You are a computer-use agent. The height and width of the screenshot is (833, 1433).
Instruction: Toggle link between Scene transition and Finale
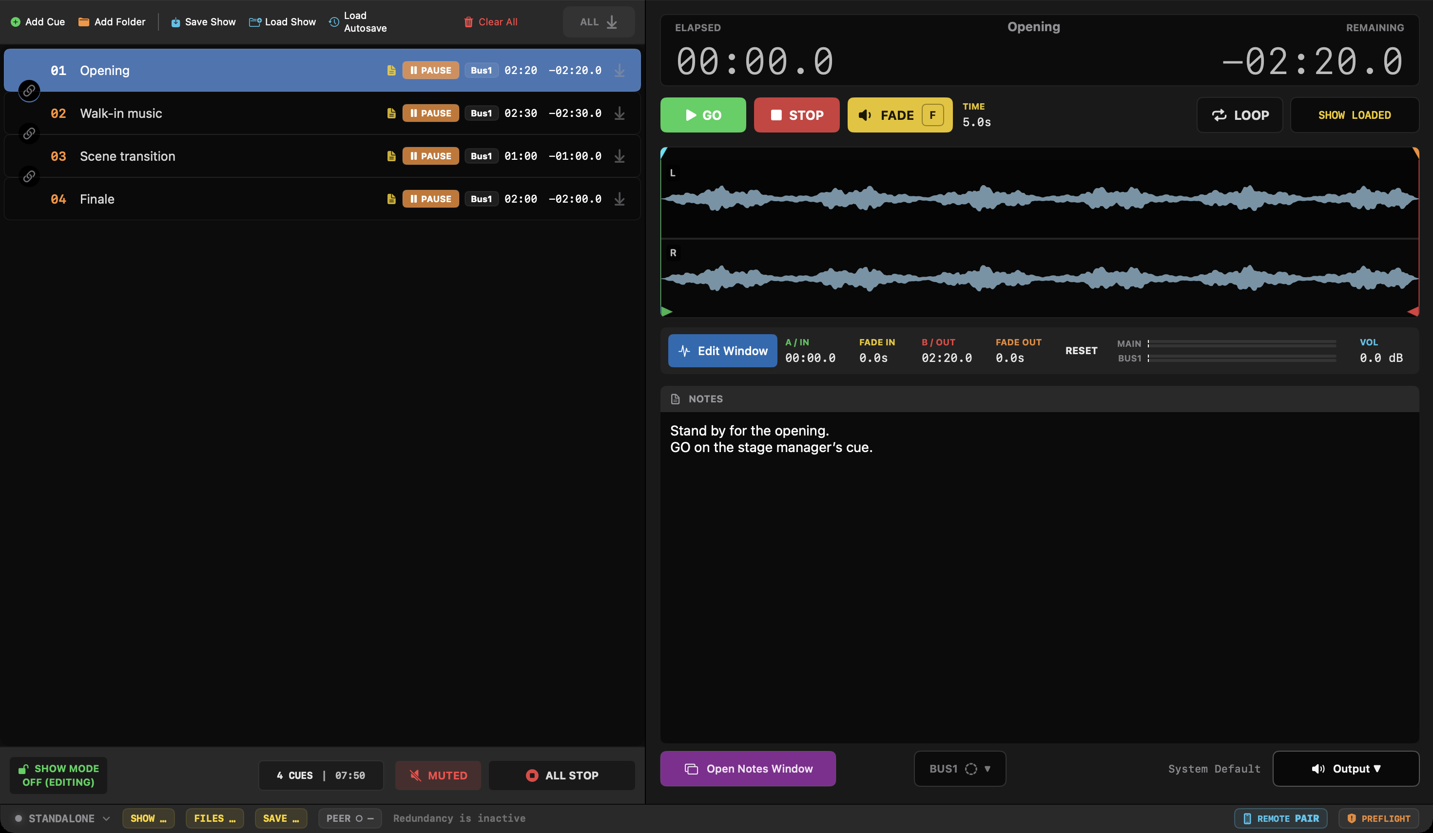(29, 177)
